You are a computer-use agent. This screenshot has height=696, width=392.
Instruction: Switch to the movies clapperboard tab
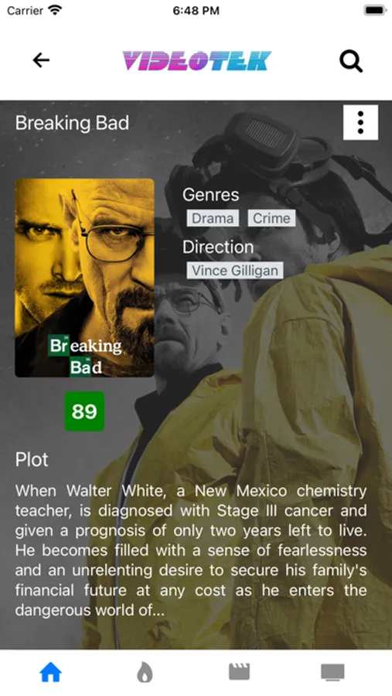pyautogui.click(x=239, y=672)
